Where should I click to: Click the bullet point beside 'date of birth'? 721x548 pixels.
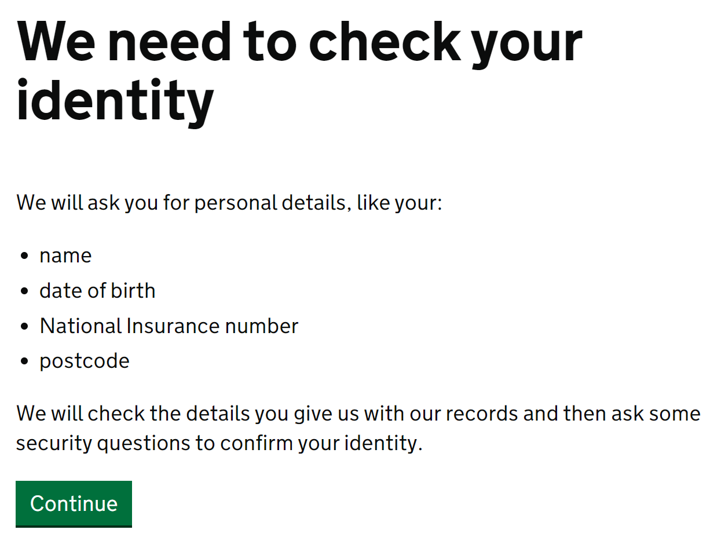click(x=24, y=291)
